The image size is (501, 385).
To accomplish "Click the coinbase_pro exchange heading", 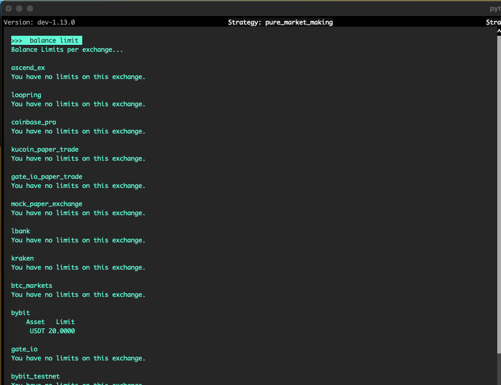I will 34,122.
